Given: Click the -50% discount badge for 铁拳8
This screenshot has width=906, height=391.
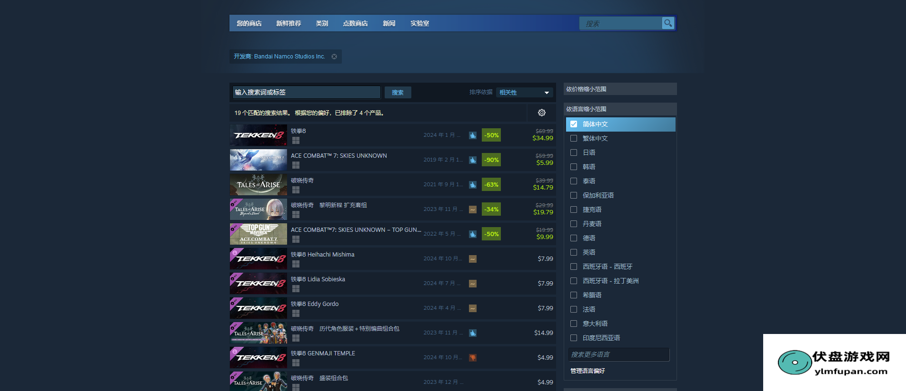Looking at the screenshot, I should [x=491, y=135].
